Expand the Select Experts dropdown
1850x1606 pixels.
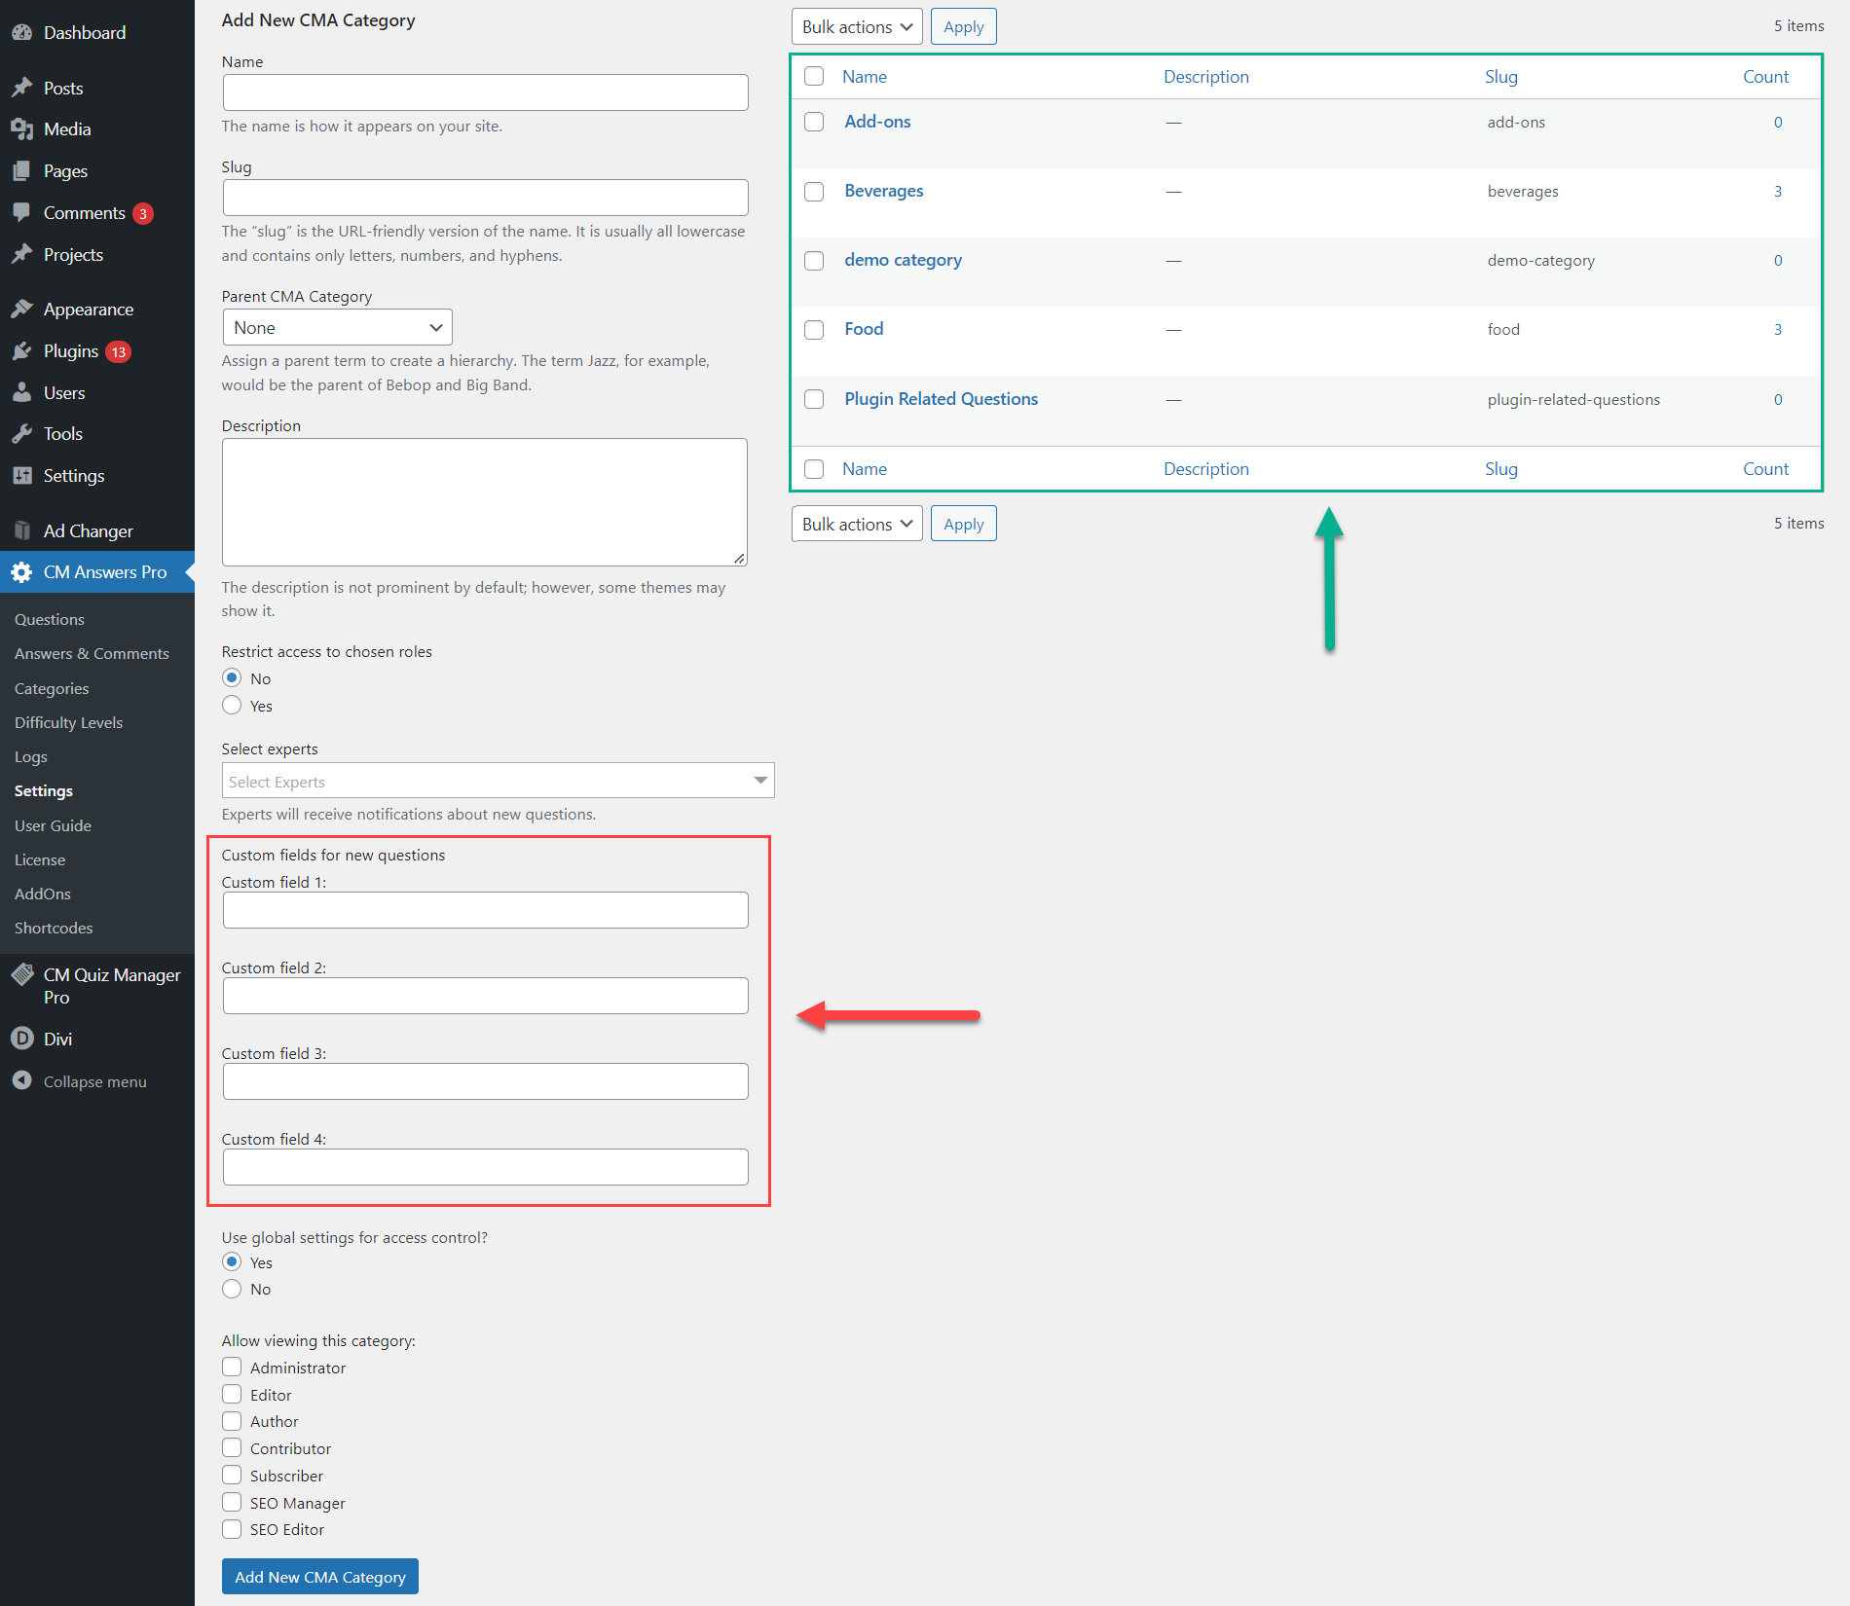(498, 781)
